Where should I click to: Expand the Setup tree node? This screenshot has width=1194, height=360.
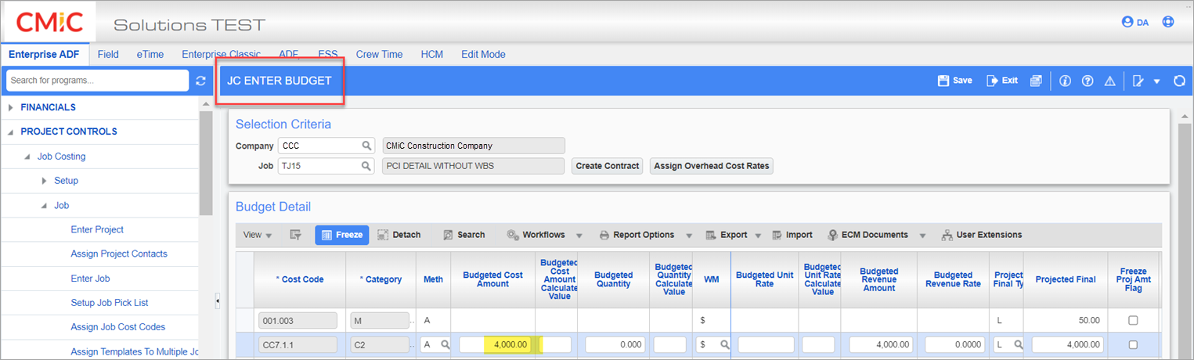[45, 181]
